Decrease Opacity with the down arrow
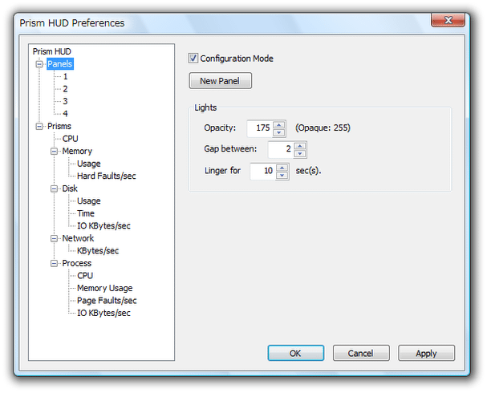 tap(279, 132)
